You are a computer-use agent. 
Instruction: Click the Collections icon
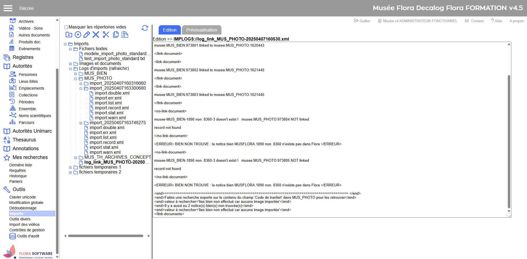click(12, 95)
